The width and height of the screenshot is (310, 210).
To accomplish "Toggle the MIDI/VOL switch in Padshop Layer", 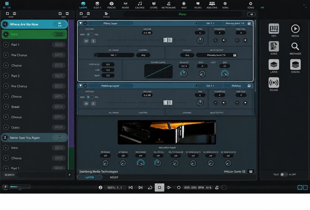I will click(90, 97).
